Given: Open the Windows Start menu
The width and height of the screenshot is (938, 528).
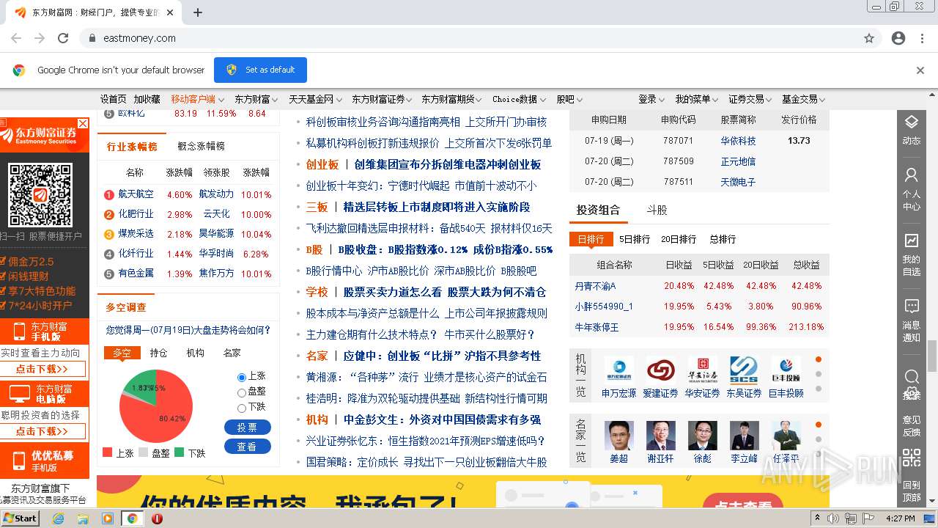Looking at the screenshot, I should pos(21,518).
